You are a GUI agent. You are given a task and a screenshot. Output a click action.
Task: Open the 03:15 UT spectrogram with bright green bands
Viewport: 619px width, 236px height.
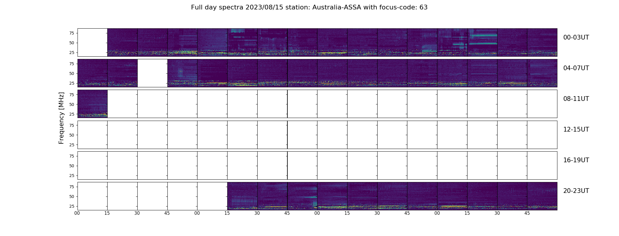point(482,42)
